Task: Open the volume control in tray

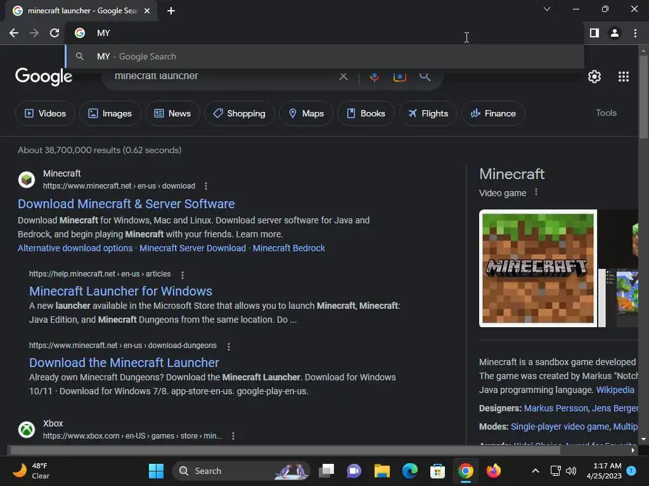Action: click(571, 471)
